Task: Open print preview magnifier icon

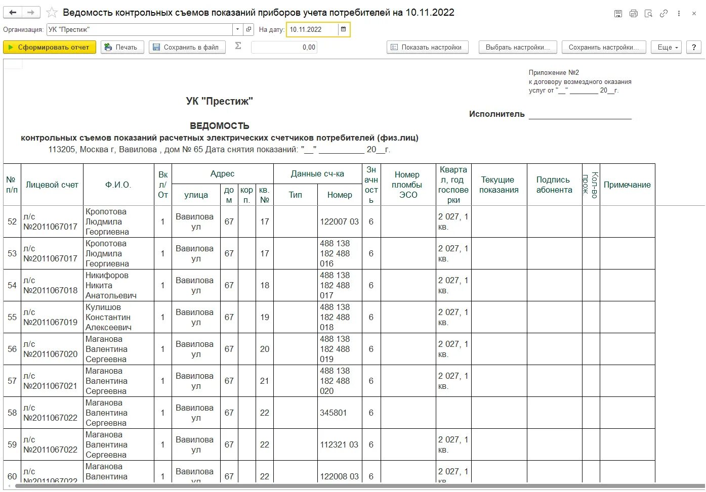Action: [x=648, y=14]
